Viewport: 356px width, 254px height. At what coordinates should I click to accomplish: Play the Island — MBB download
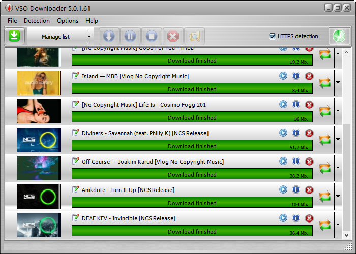pos(283,76)
